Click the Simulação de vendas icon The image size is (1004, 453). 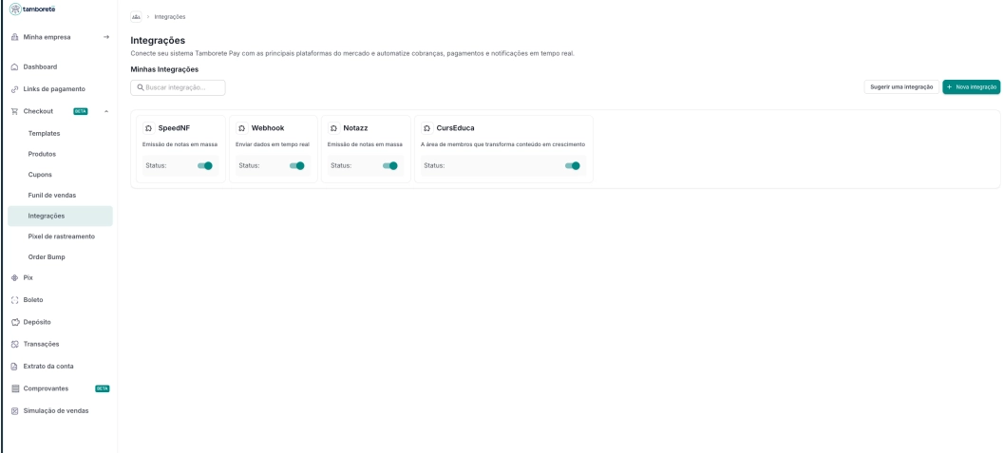pos(14,411)
